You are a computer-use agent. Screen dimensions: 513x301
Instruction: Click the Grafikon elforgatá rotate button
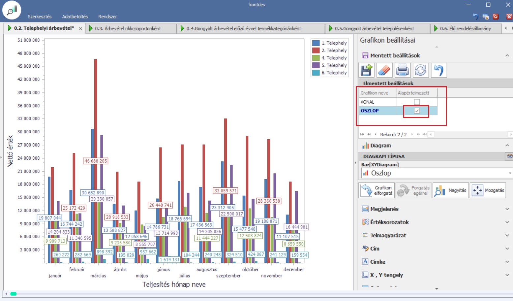pyautogui.click(x=377, y=190)
